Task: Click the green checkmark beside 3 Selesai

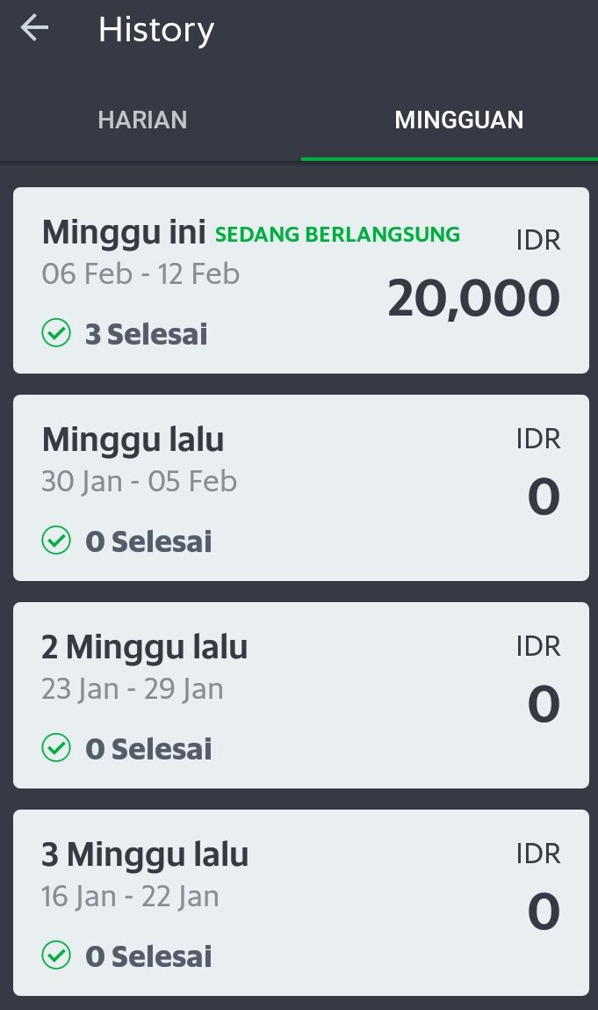Action: 56,334
